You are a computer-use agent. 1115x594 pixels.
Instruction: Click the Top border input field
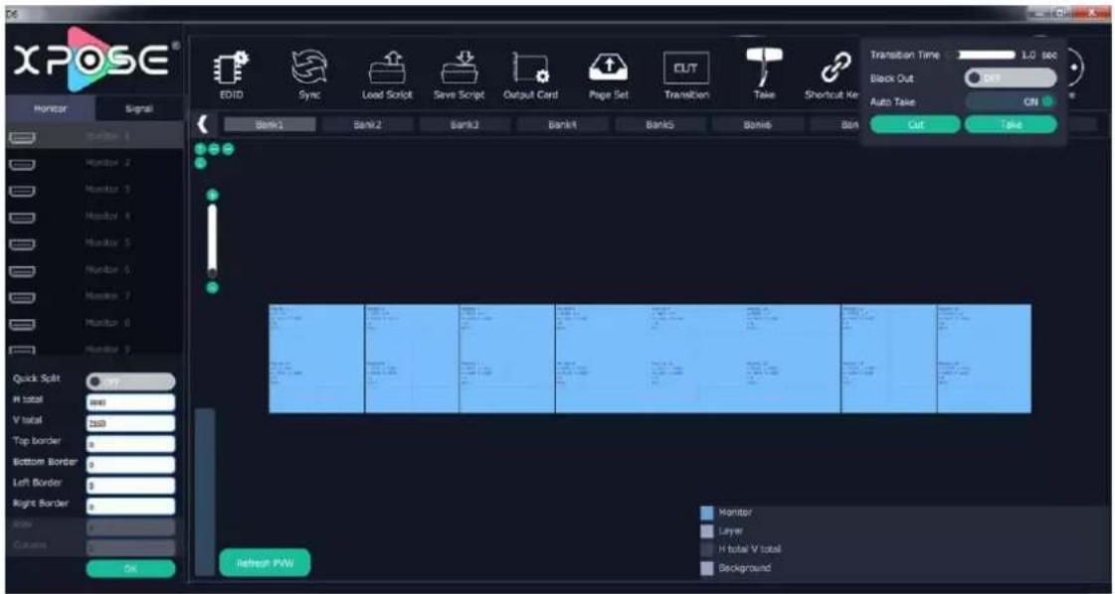pos(130,444)
